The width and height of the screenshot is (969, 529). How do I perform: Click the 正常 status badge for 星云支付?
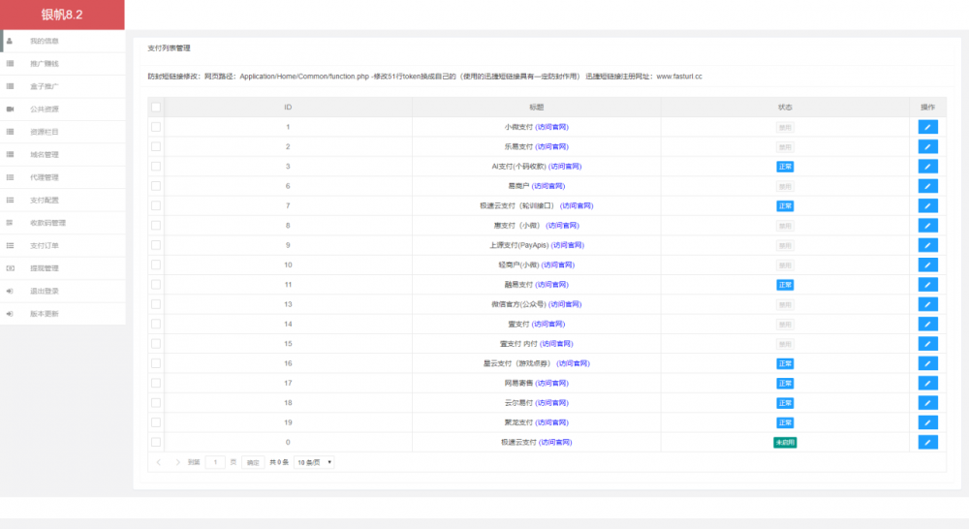[785, 364]
